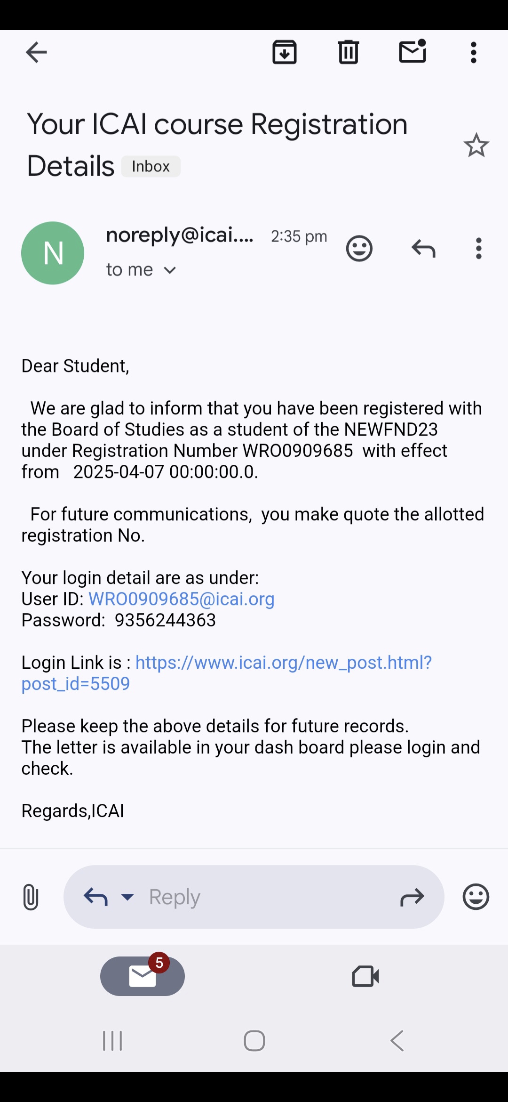Screen dimensions: 508x1102
Task: Open the top-bar three-dot overflow menu
Action: click(474, 52)
